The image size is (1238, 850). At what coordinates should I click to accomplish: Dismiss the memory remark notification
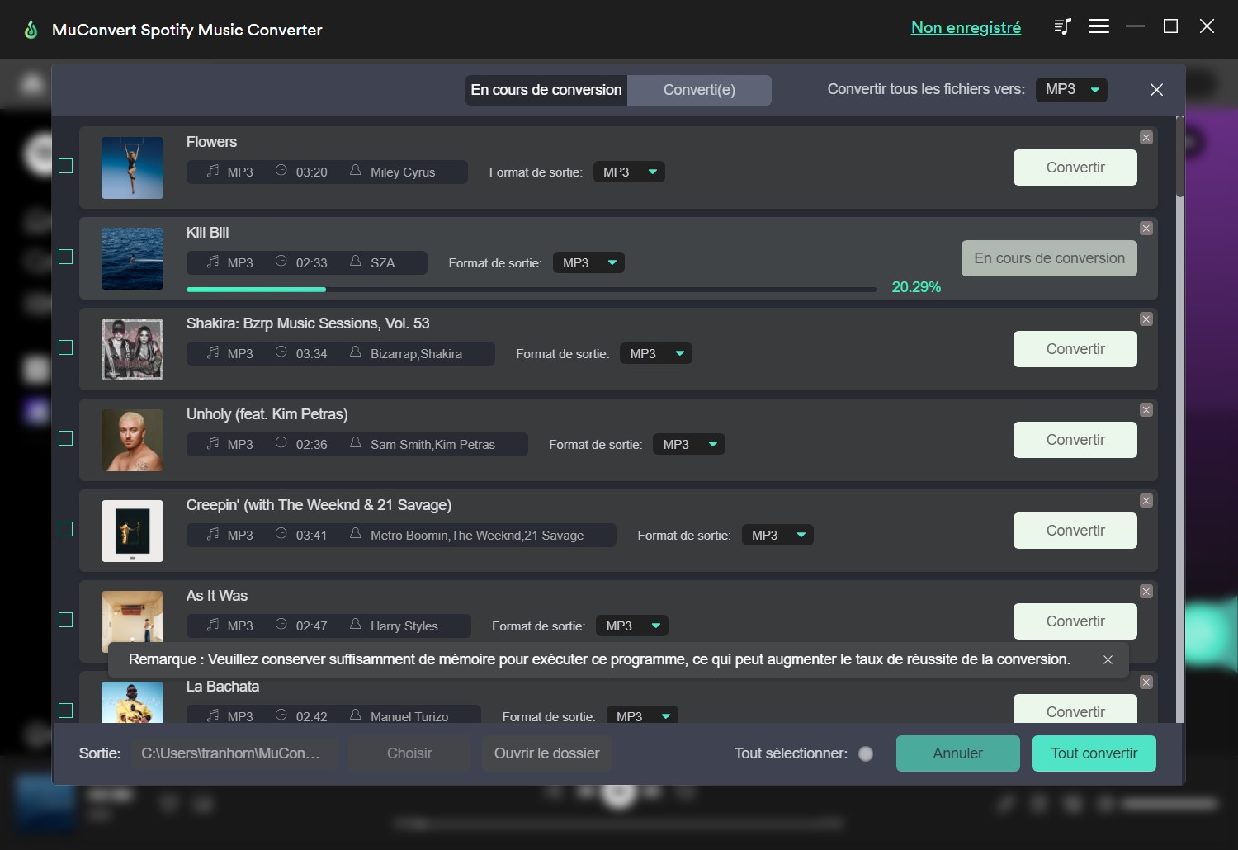[1108, 659]
